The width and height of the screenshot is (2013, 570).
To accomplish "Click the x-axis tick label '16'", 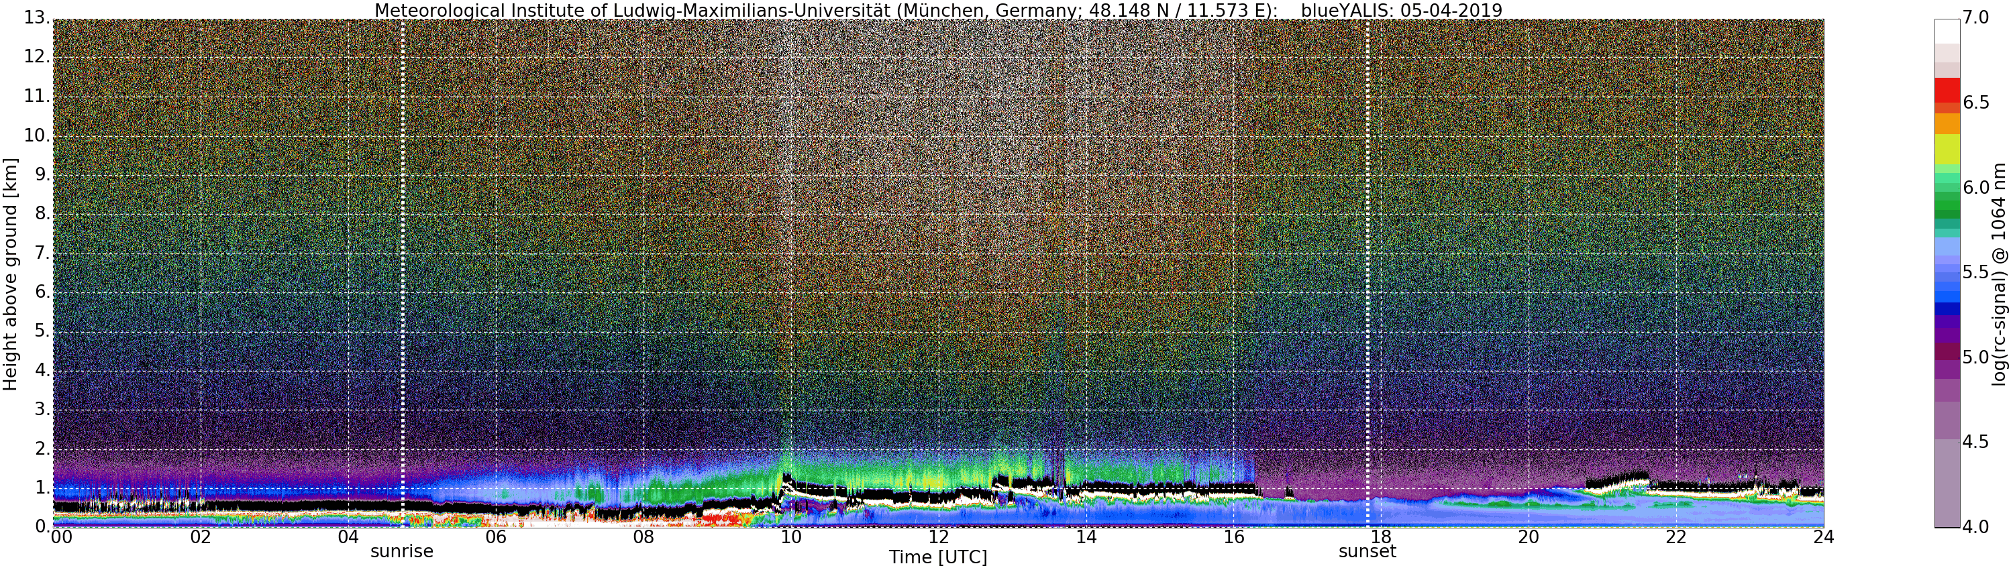I will (x=1234, y=537).
